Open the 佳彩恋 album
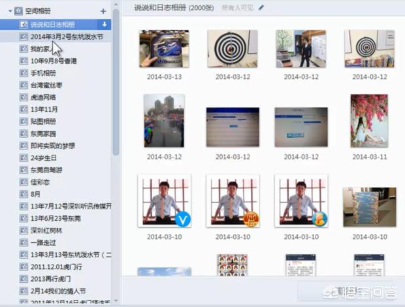 click(x=40, y=182)
